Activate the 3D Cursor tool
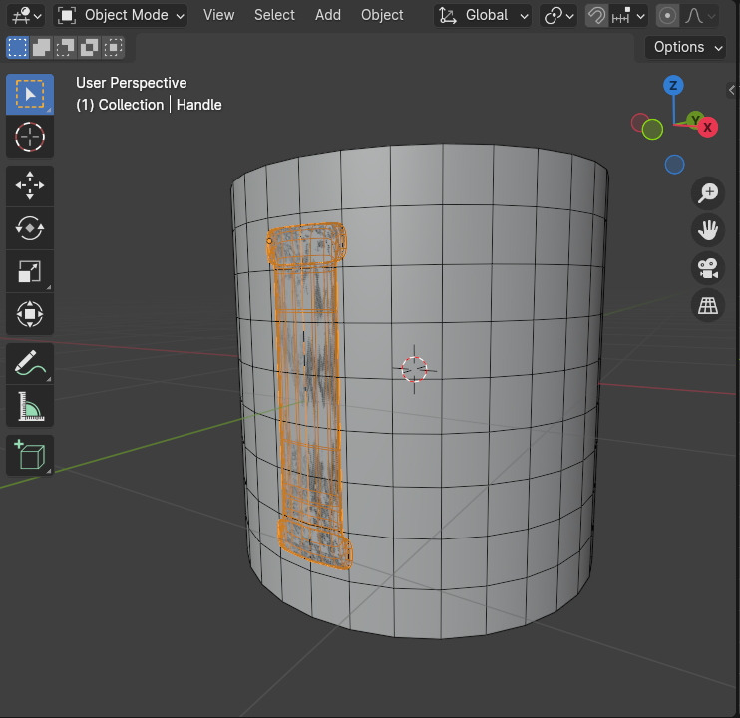The image size is (740, 718). click(x=30, y=137)
